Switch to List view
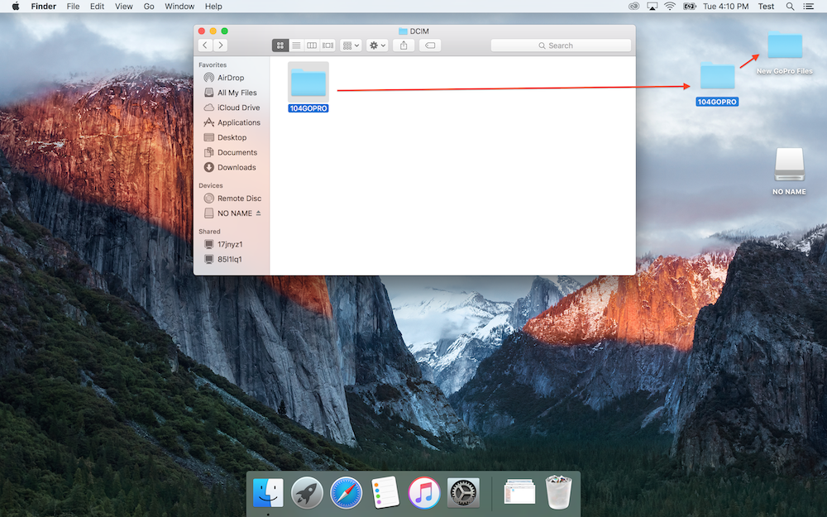The height and width of the screenshot is (517, 827). 296,45
